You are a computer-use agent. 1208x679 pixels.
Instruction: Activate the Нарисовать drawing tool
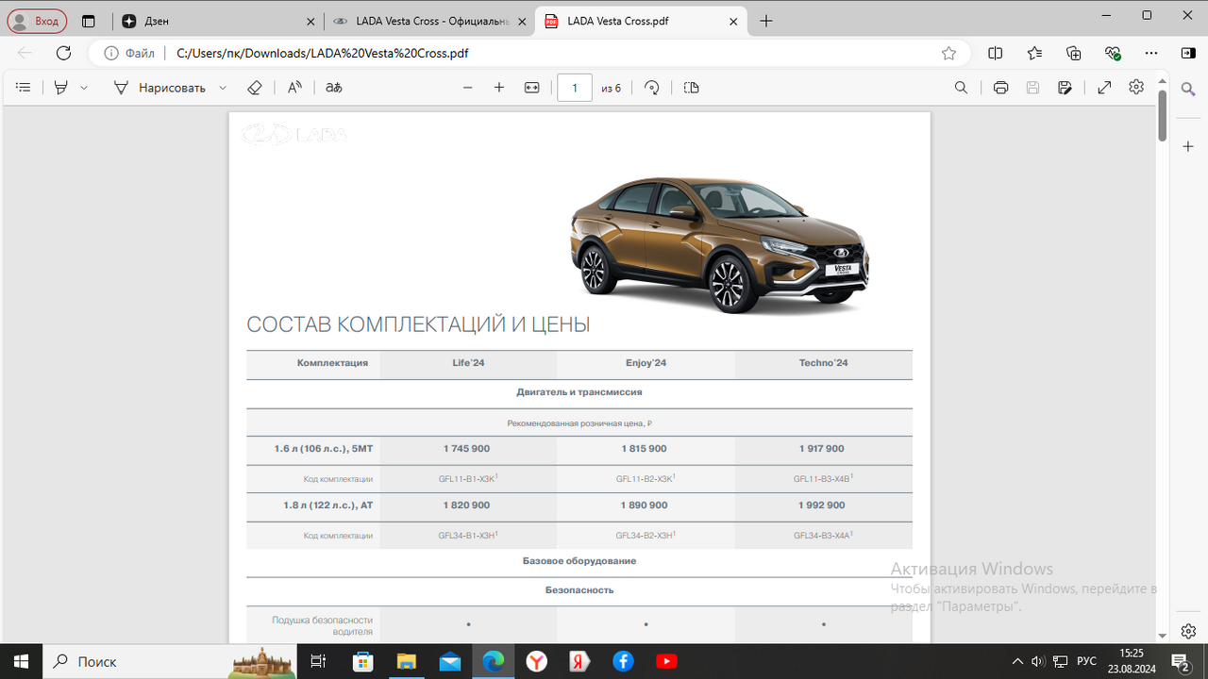(x=159, y=88)
